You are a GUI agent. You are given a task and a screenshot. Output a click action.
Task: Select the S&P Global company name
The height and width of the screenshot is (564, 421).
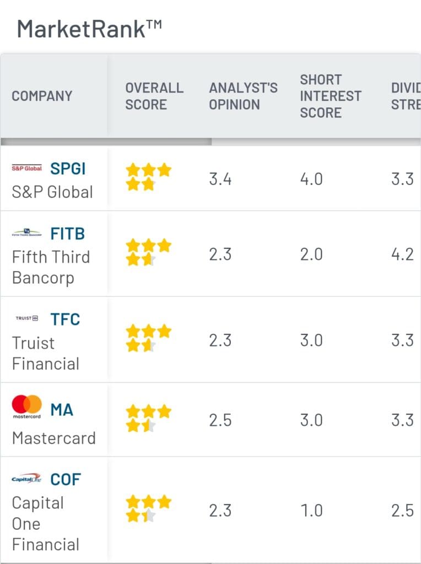pyautogui.click(x=51, y=192)
